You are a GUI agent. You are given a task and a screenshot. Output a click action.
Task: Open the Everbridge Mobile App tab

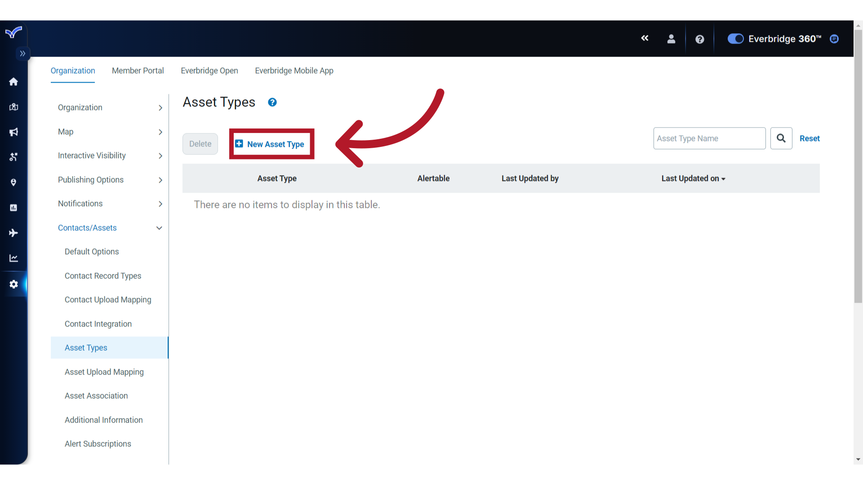294,71
